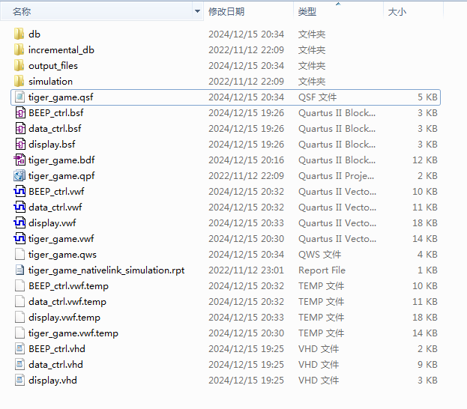
Task: Click the 2024/12/15 20:16 date cell
Action: [246, 160]
